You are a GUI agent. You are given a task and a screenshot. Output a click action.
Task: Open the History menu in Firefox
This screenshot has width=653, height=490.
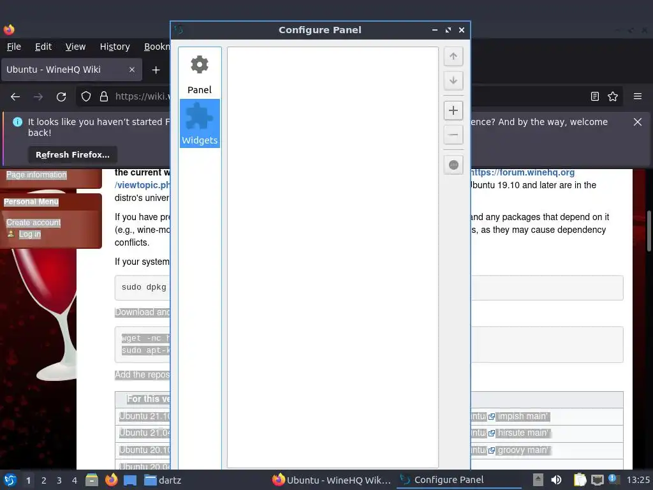click(115, 47)
